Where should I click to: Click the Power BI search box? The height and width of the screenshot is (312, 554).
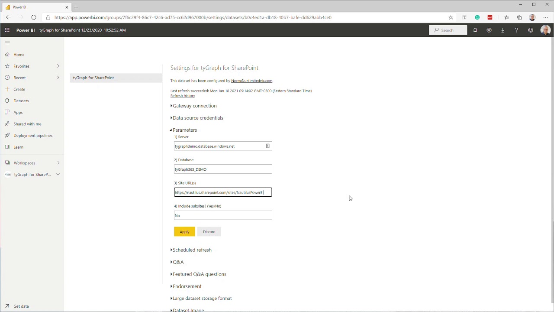(448, 30)
